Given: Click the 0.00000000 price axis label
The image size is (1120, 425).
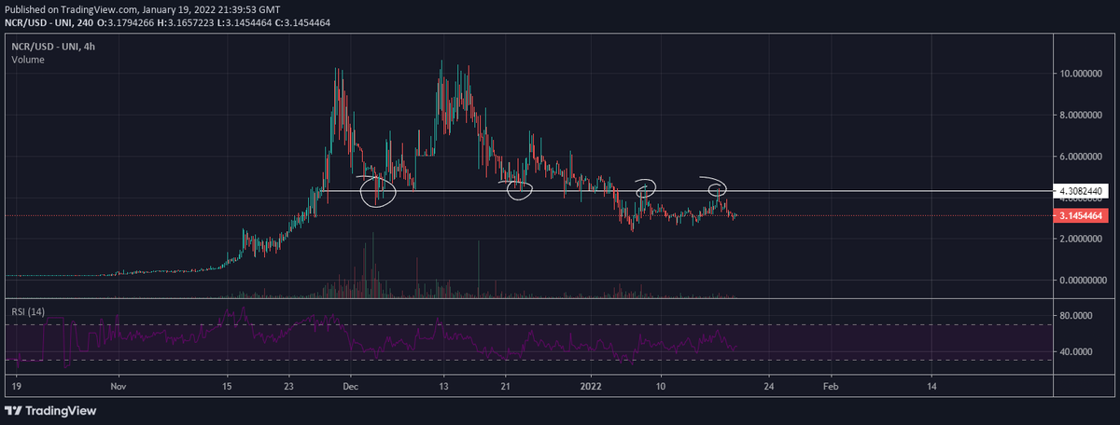Looking at the screenshot, I should click(1082, 281).
